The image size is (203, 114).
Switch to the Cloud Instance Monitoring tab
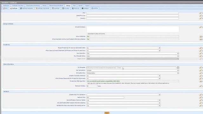(33, 6)
